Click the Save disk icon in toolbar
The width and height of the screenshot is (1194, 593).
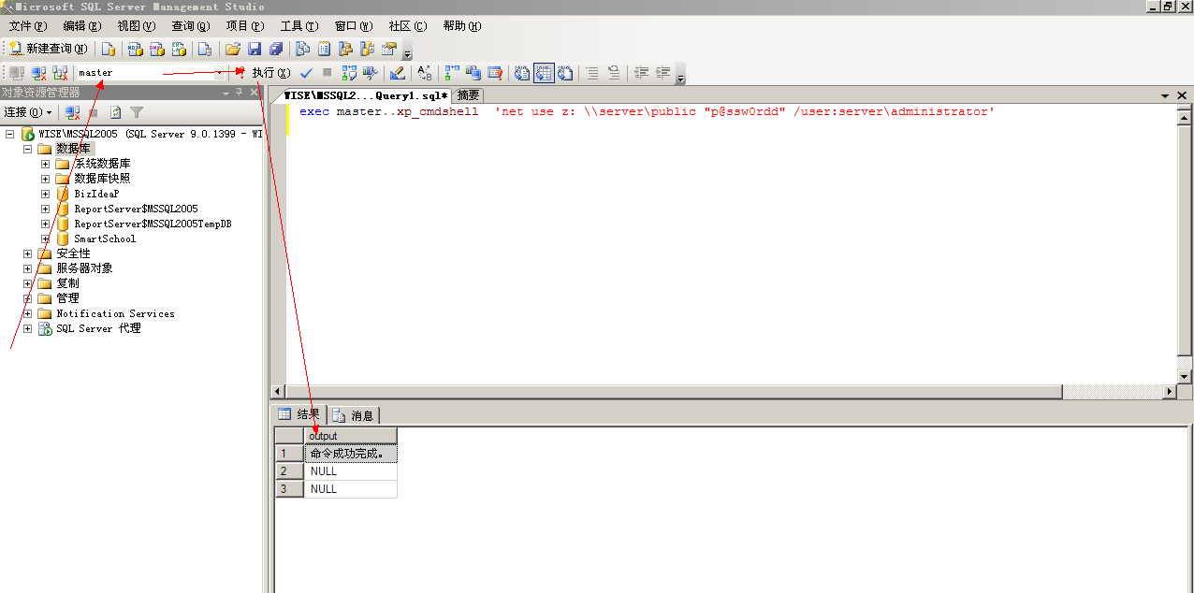click(255, 49)
